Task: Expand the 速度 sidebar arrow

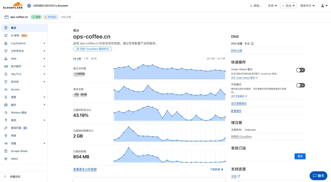Action: point(44,97)
